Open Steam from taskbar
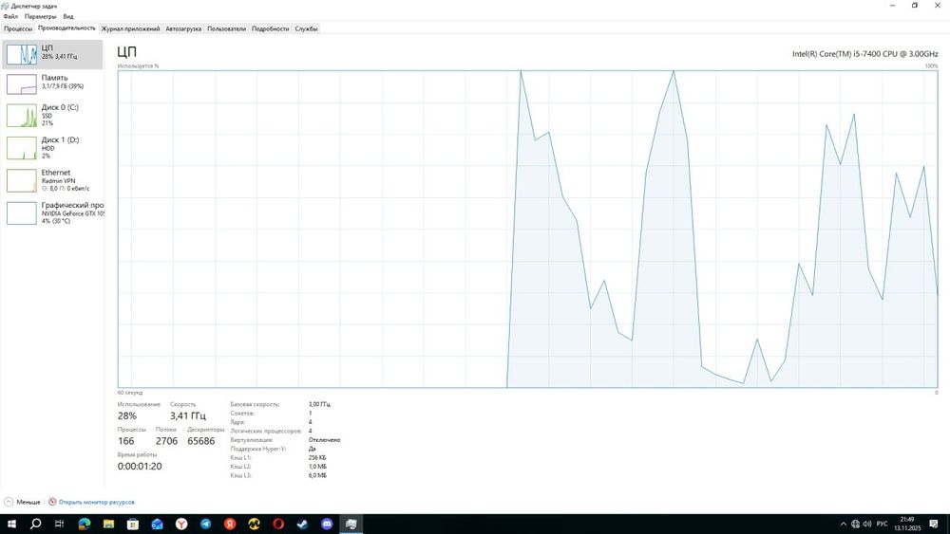The height and width of the screenshot is (534, 950). (302, 525)
